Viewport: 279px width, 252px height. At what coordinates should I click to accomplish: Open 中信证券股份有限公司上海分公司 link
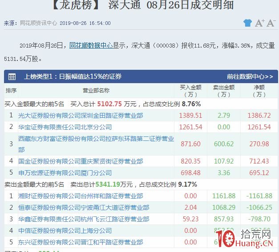65,231
